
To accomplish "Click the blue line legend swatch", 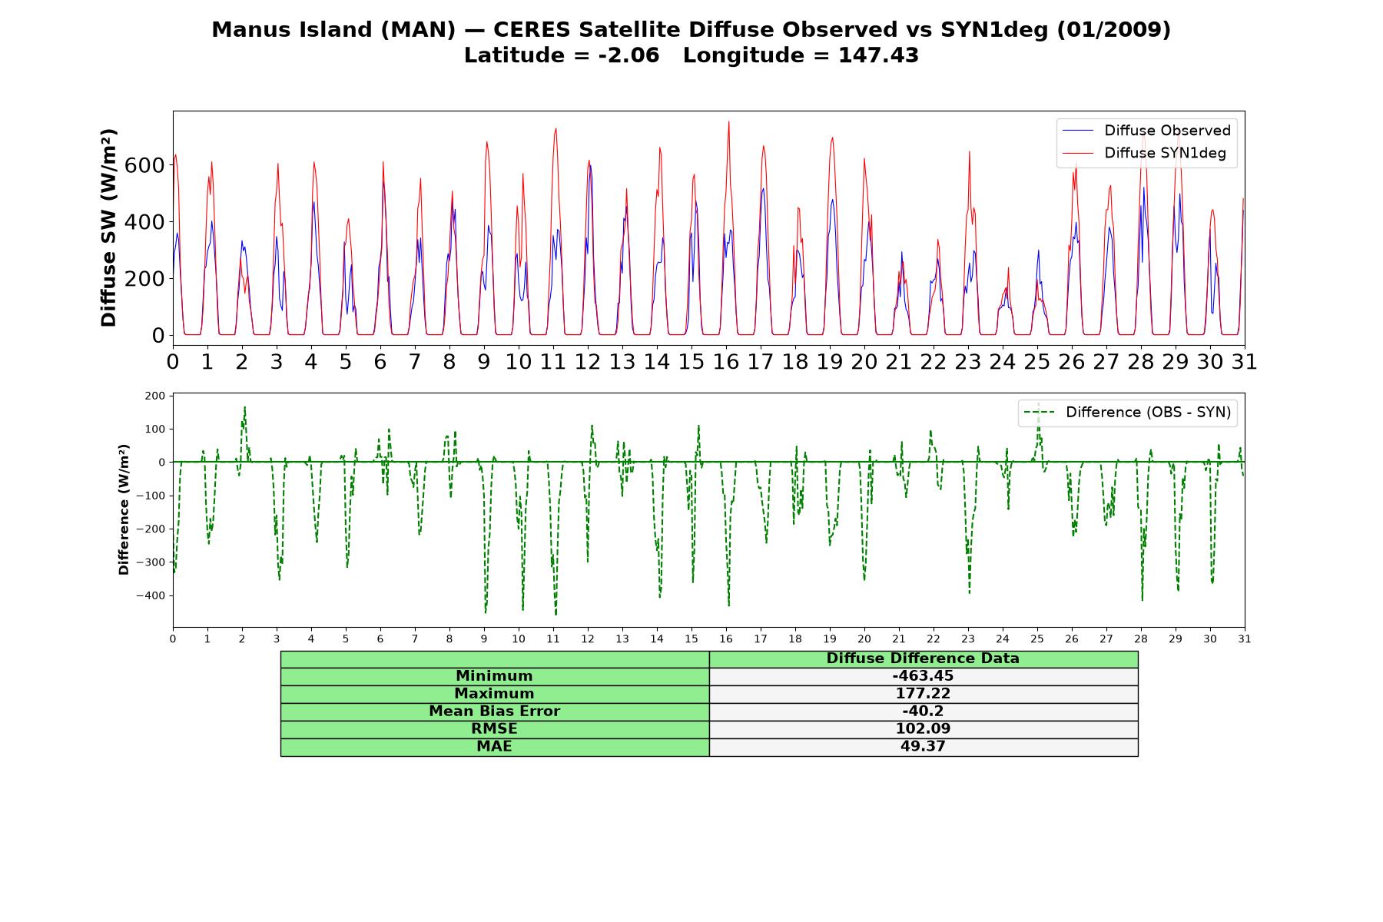I will click(x=1077, y=131).
